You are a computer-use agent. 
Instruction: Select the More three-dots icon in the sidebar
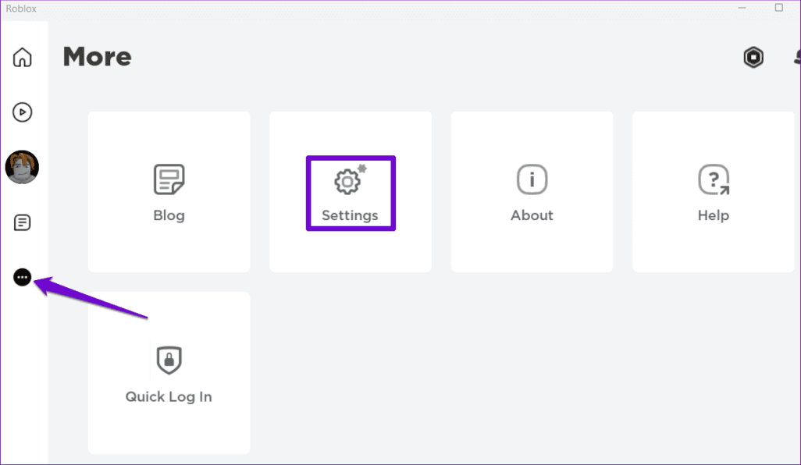23,277
